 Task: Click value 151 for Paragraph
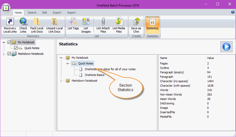tap(210, 77)
